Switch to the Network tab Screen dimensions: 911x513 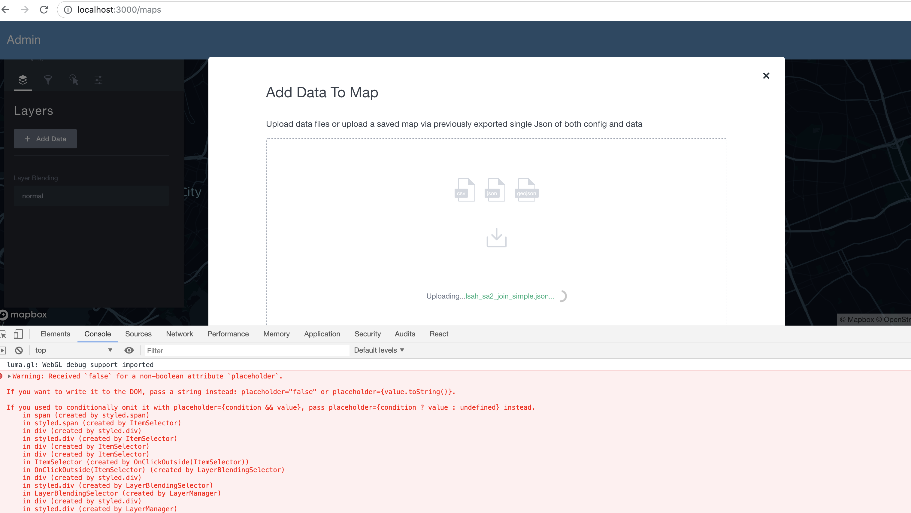[x=179, y=334]
